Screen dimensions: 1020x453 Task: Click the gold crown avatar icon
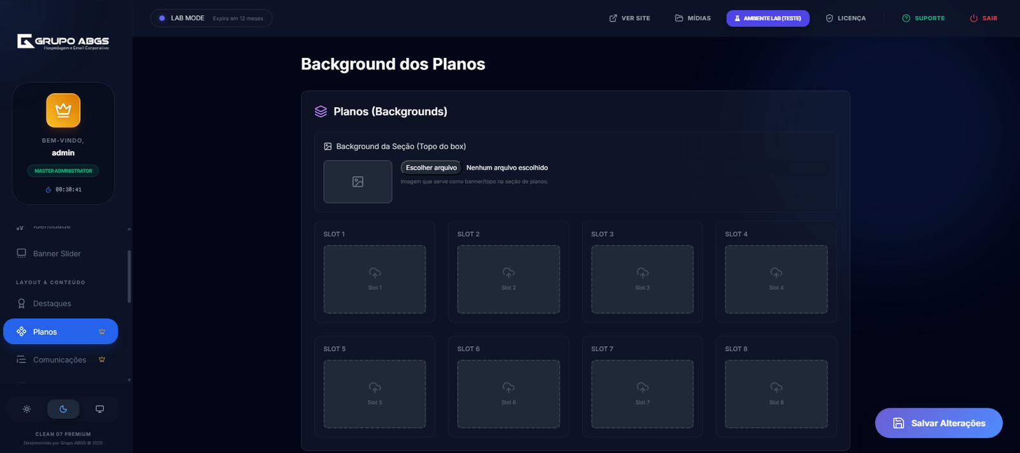point(63,110)
